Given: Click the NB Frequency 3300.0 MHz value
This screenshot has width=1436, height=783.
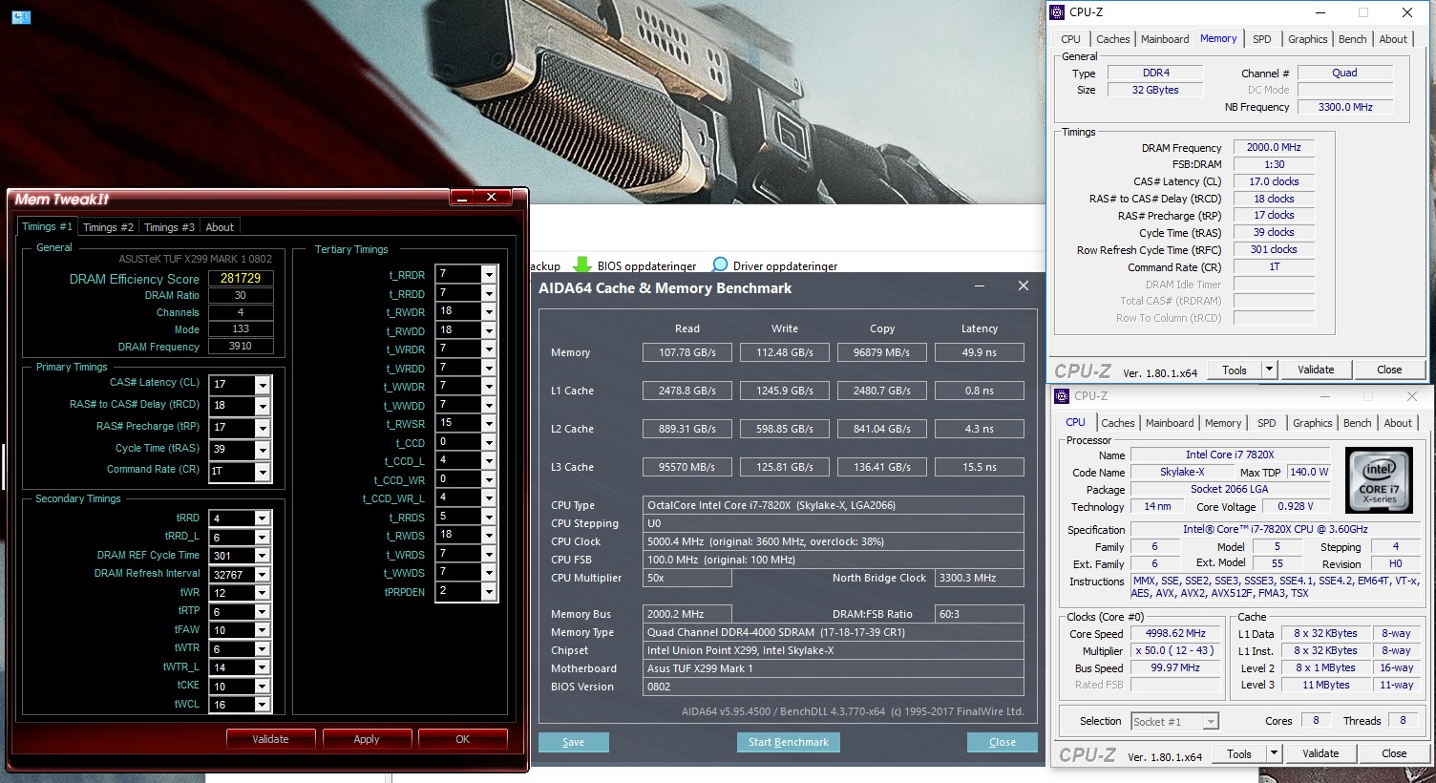Looking at the screenshot, I should (1345, 107).
